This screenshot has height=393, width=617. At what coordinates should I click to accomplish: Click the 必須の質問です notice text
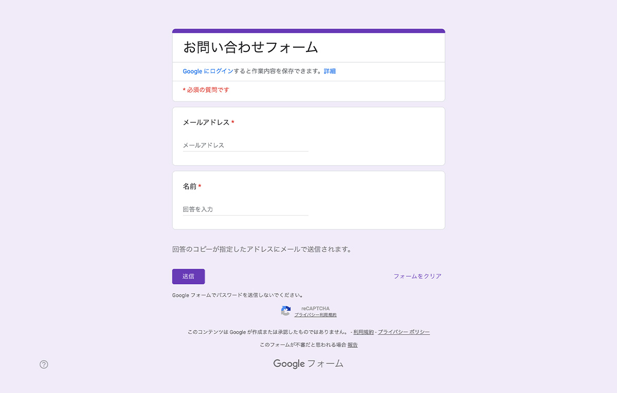click(206, 90)
